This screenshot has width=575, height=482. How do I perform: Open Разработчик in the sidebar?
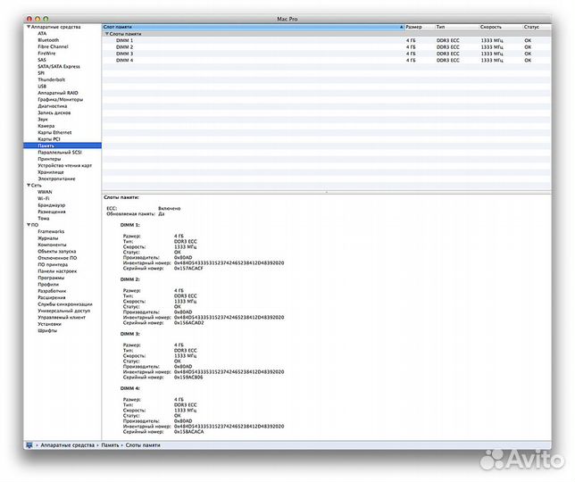(x=52, y=291)
